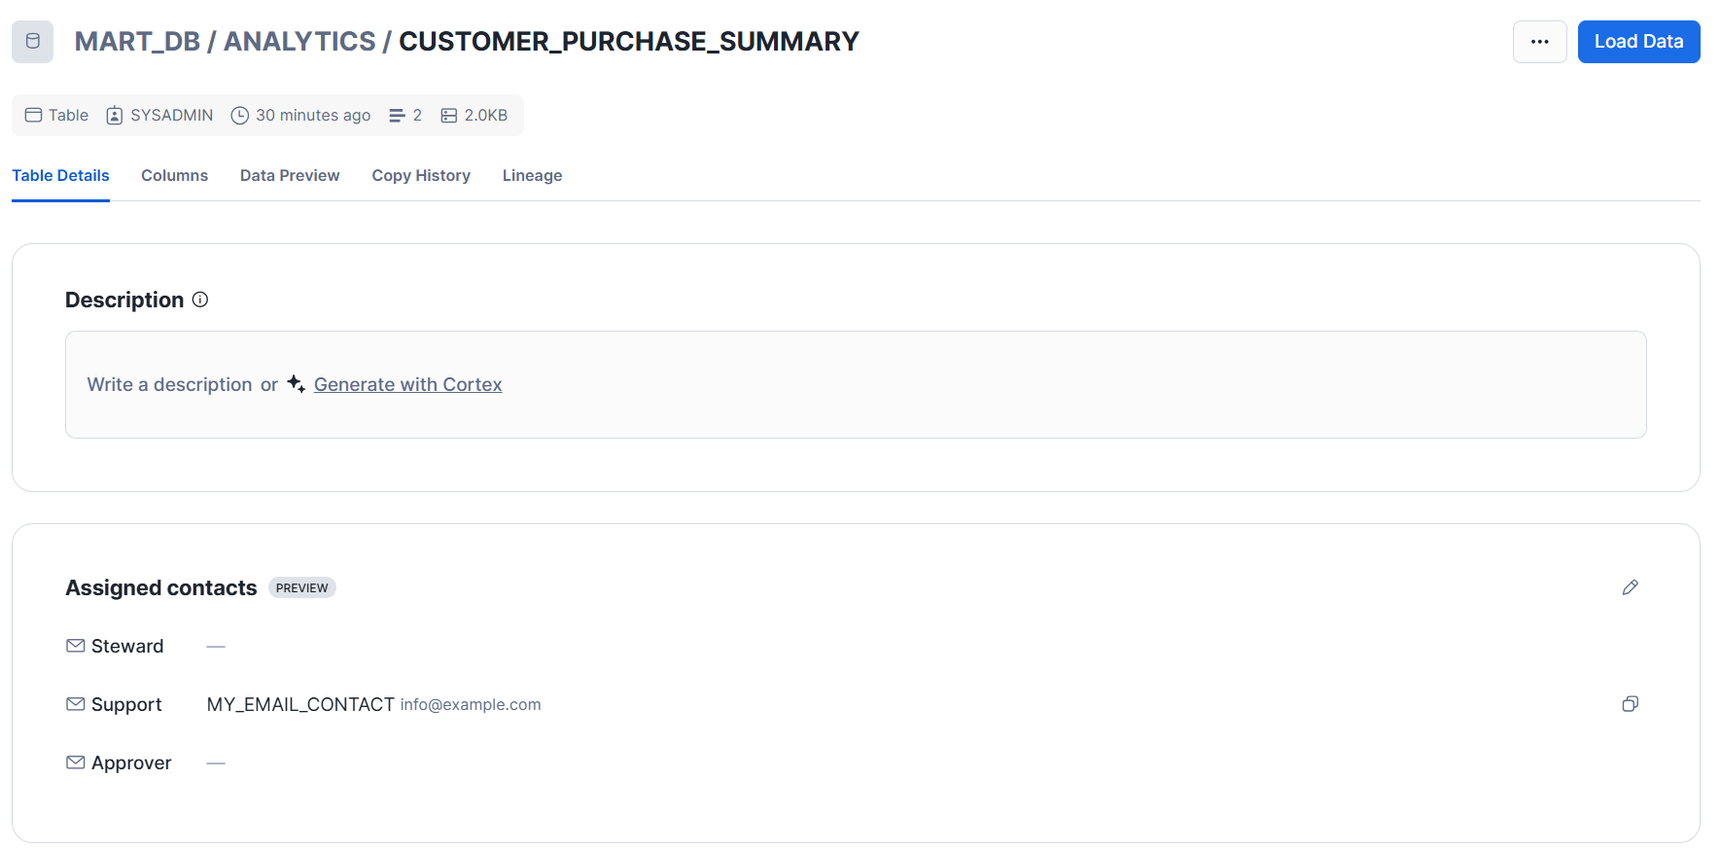Switch to the Table Details tab

(x=60, y=175)
